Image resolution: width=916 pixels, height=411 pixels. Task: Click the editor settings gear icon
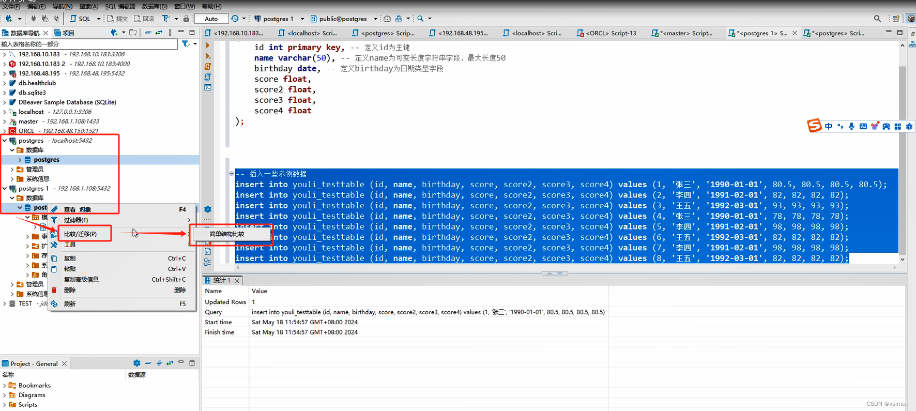tap(208, 209)
